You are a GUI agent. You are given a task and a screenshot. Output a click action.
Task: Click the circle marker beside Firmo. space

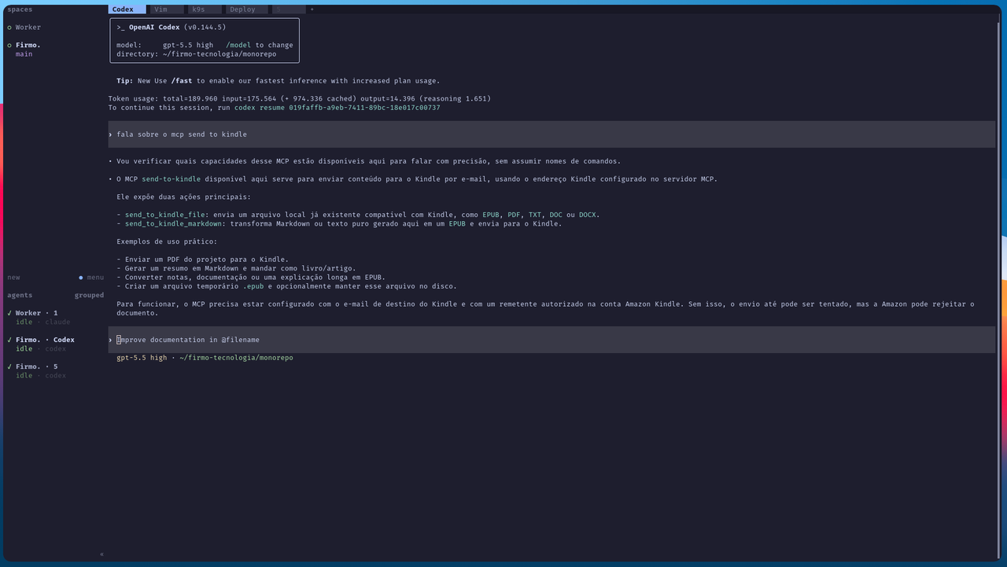pyautogui.click(x=9, y=46)
